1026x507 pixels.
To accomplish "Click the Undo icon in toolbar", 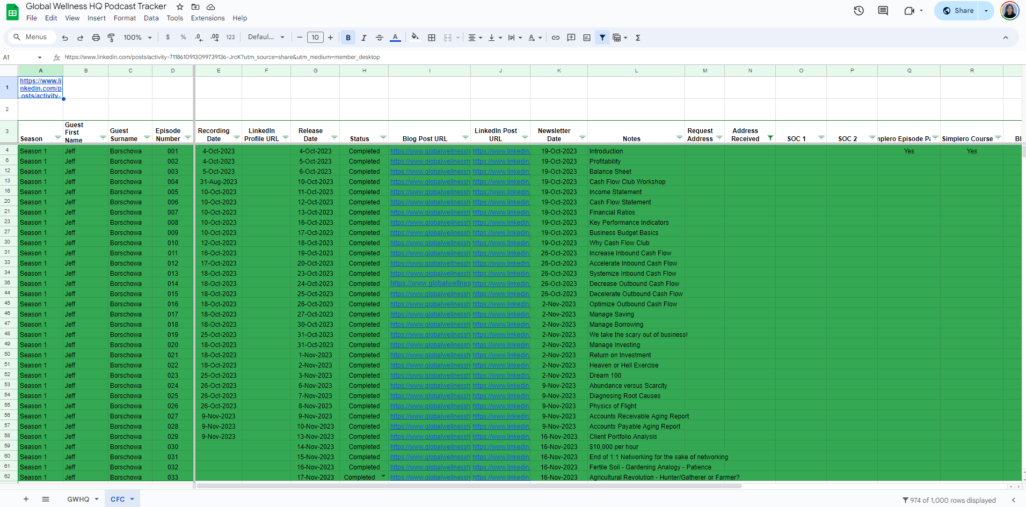I will coord(65,38).
